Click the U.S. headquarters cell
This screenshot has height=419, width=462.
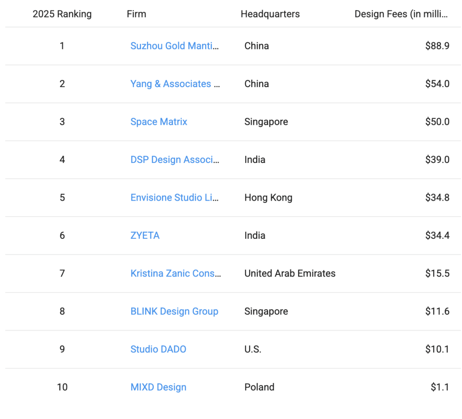pos(253,349)
